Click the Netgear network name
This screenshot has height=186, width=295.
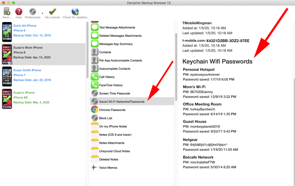tap(190, 140)
